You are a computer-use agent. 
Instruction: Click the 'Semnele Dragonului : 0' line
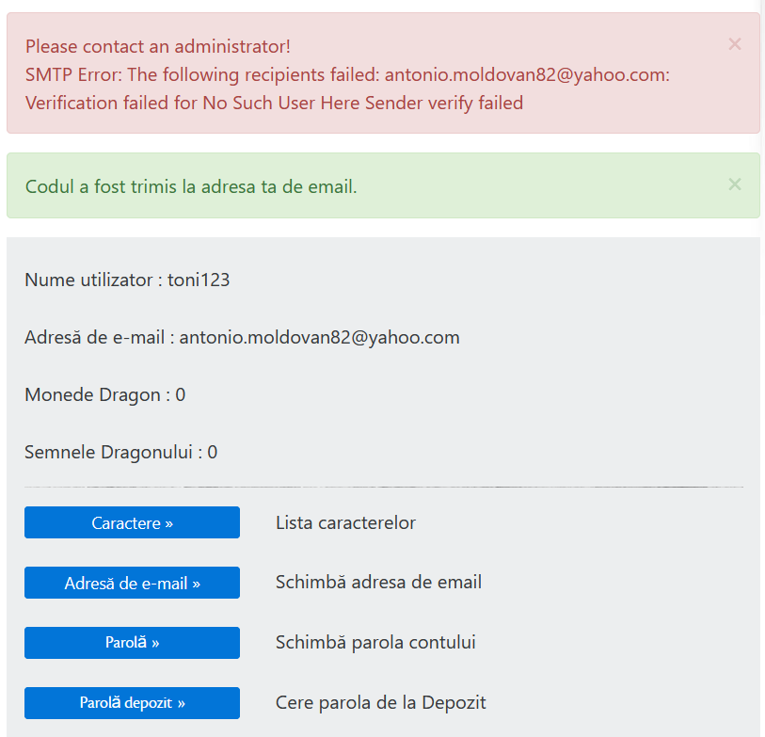click(121, 452)
